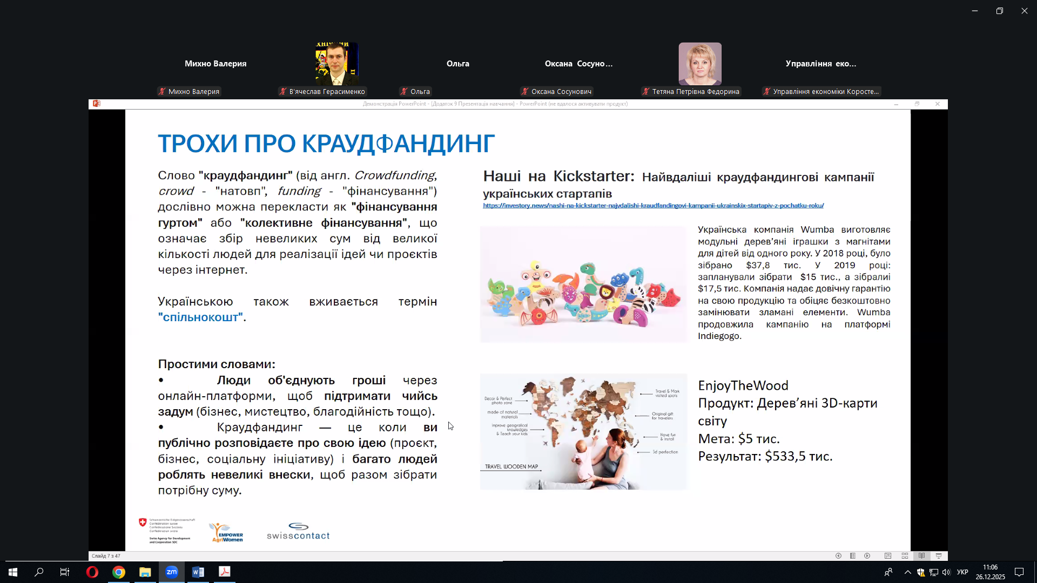Image resolution: width=1037 pixels, height=583 pixels.
Task: Open Windows Security shield tray icon
Action: click(921, 572)
